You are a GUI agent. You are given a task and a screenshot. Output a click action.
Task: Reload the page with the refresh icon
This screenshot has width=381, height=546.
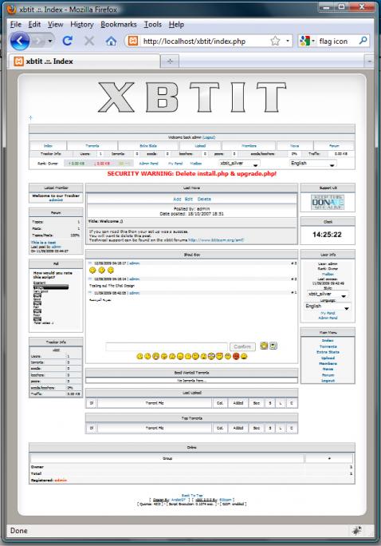pyautogui.click(x=68, y=41)
